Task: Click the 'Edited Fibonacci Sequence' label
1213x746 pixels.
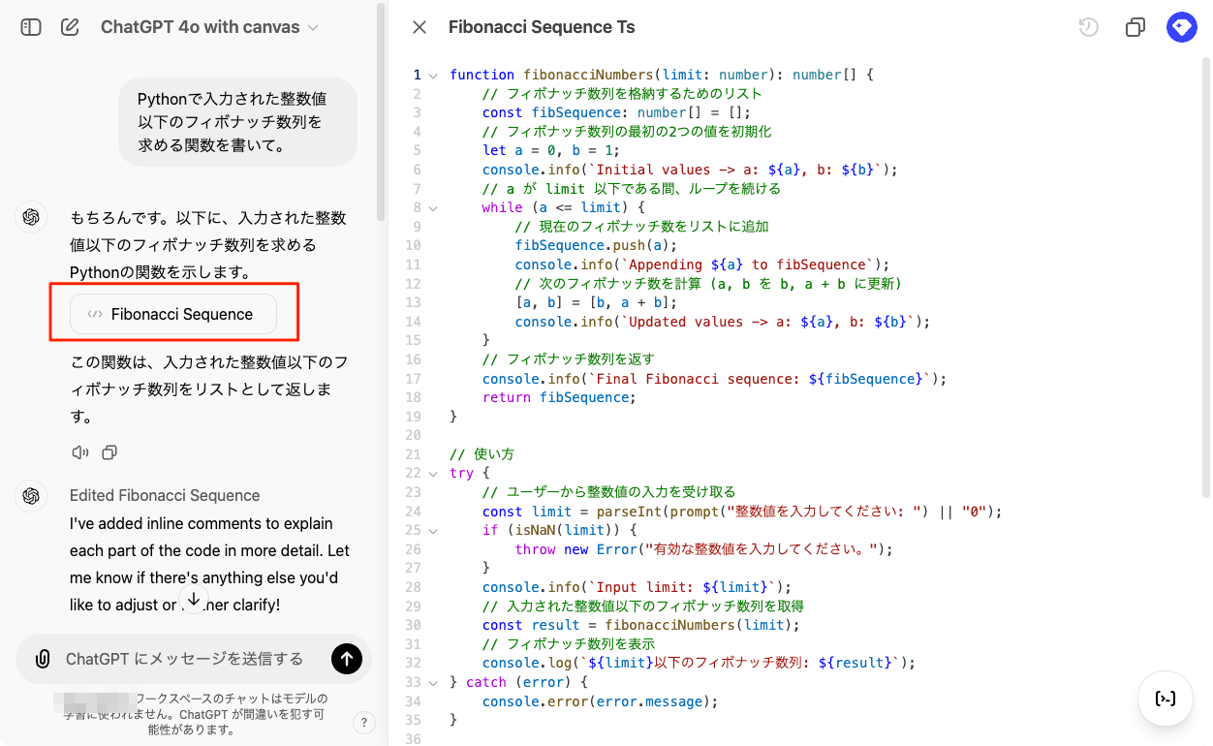Action: click(x=165, y=495)
